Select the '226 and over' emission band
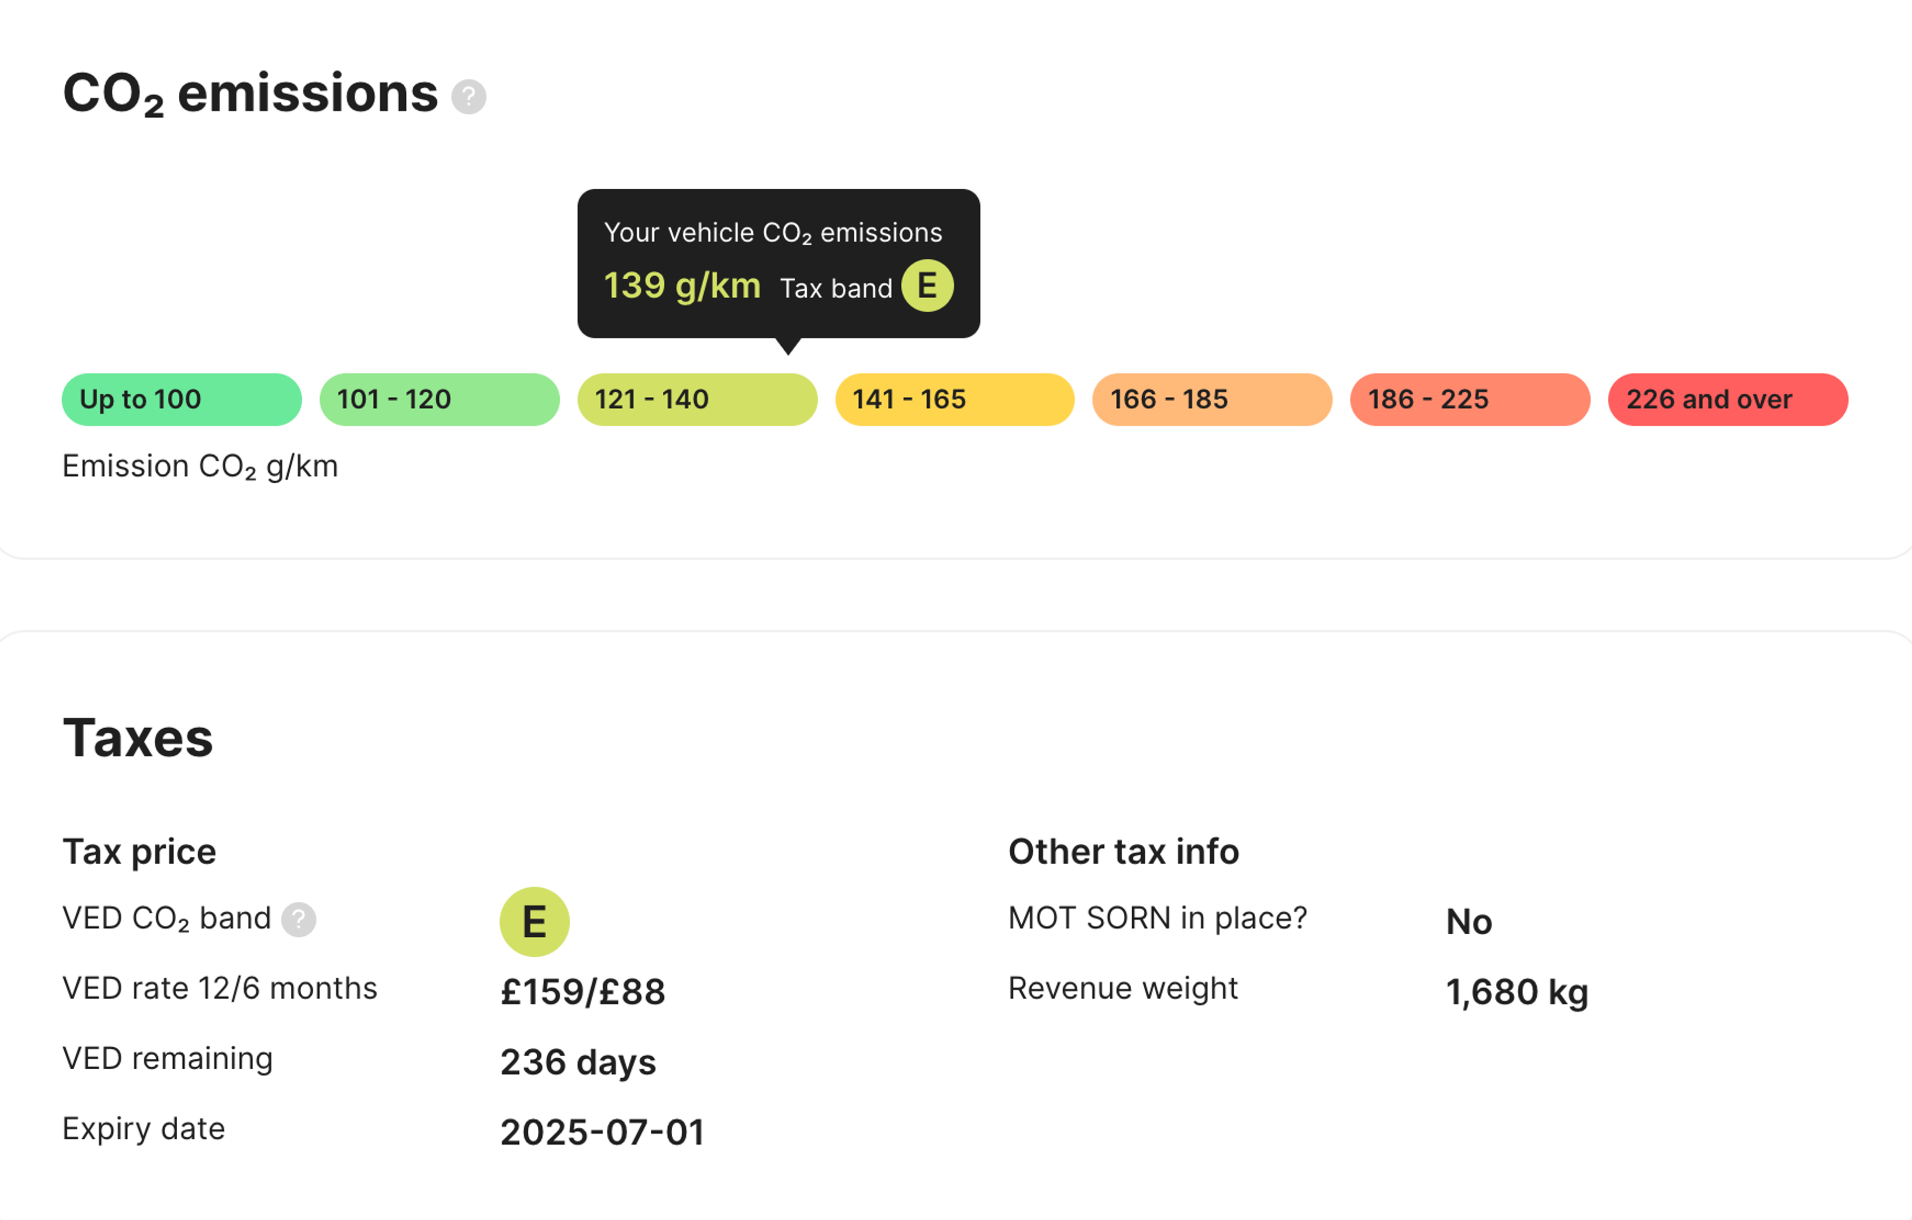 (x=1727, y=399)
